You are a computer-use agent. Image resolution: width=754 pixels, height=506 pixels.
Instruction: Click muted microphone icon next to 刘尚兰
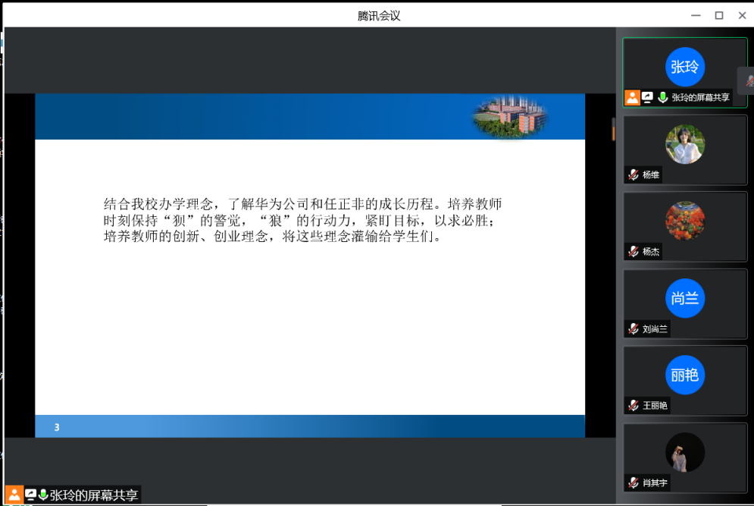coord(633,329)
